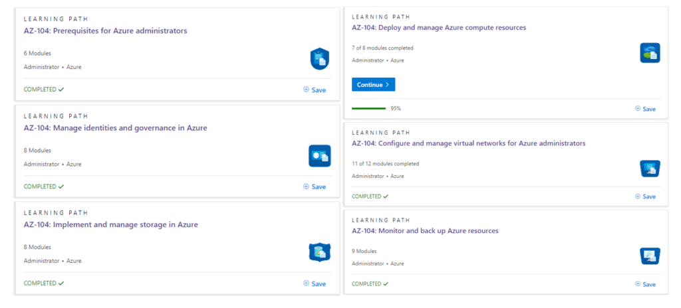Open AZ-104: Manage identities and governance in Azure
681x308 pixels.
point(116,128)
